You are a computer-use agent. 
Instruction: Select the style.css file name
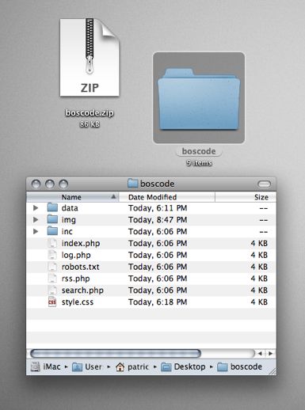78,302
